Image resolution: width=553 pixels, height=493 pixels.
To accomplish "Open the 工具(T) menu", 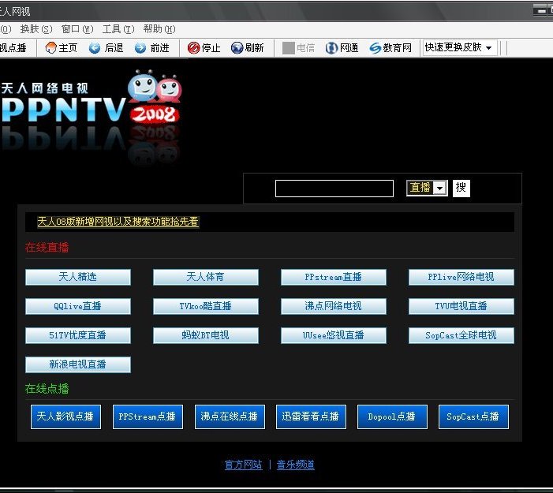I will 118,29.
